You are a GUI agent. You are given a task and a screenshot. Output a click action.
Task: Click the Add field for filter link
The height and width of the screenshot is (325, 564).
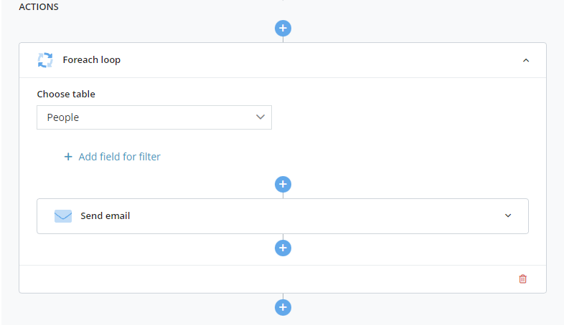(119, 157)
